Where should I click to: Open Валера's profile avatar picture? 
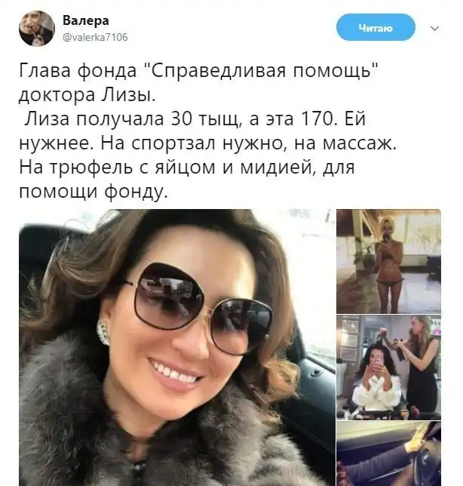click(x=37, y=29)
